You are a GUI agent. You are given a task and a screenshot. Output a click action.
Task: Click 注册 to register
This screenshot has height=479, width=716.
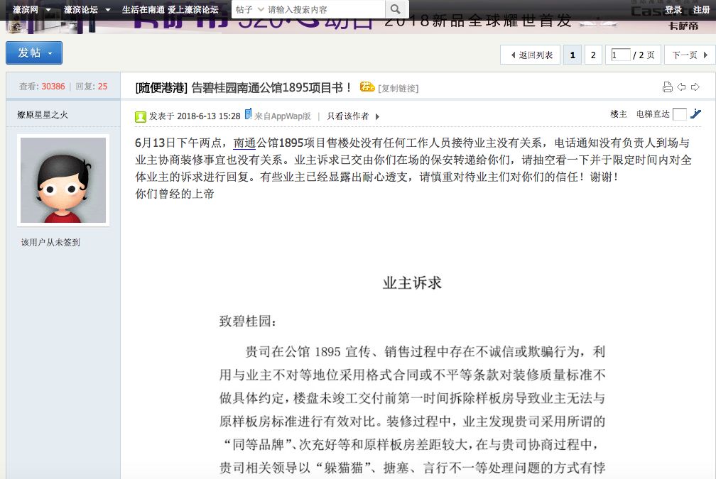(x=701, y=10)
